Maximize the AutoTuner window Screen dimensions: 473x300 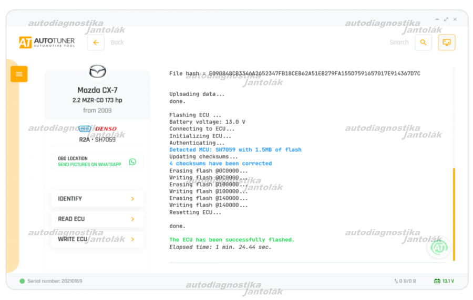click(x=446, y=19)
